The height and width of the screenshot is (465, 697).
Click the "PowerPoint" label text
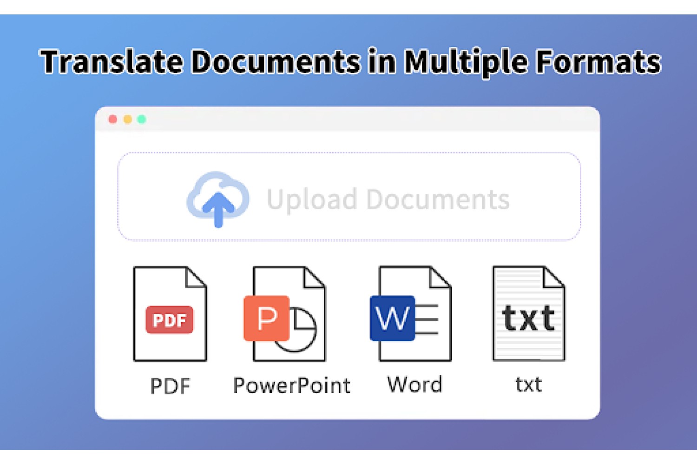[292, 385]
